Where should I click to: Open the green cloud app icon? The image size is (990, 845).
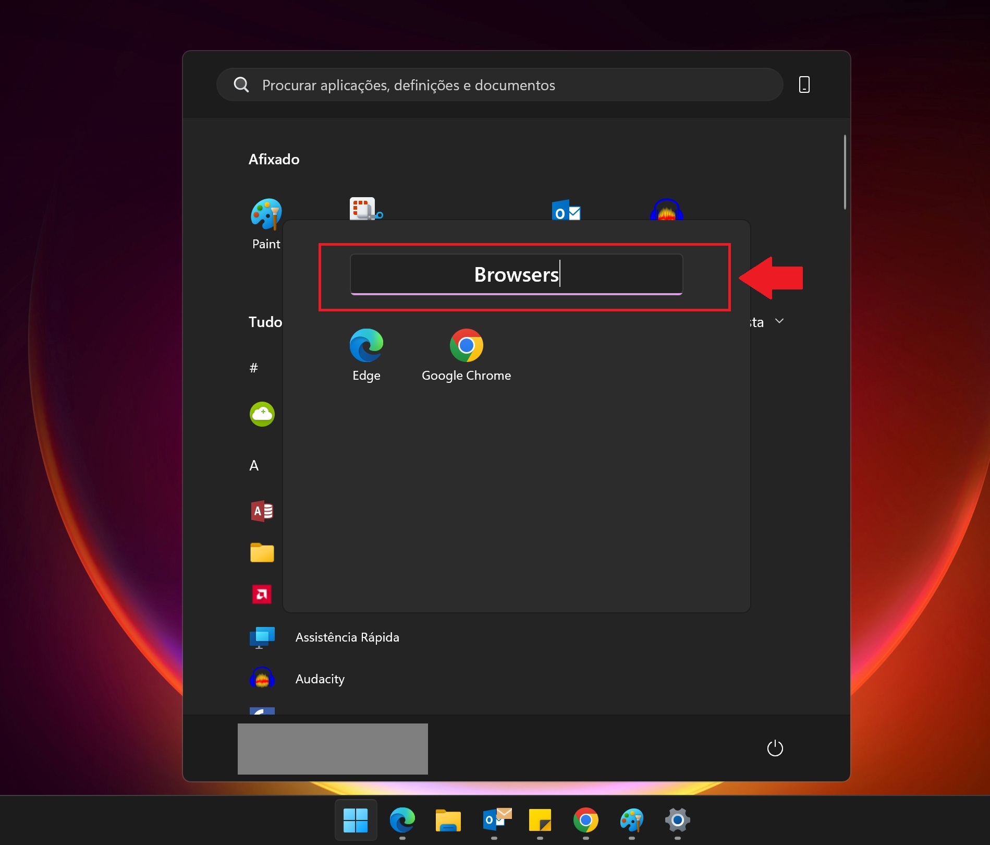point(262,414)
